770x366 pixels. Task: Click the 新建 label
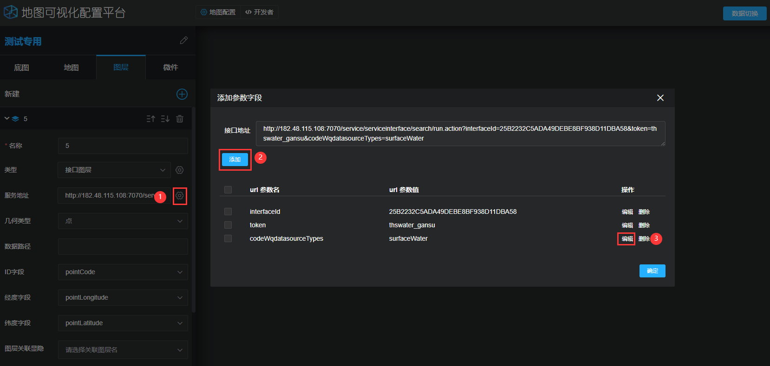12,94
